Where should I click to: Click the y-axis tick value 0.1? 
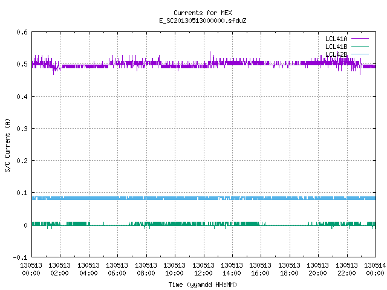click(x=22, y=193)
